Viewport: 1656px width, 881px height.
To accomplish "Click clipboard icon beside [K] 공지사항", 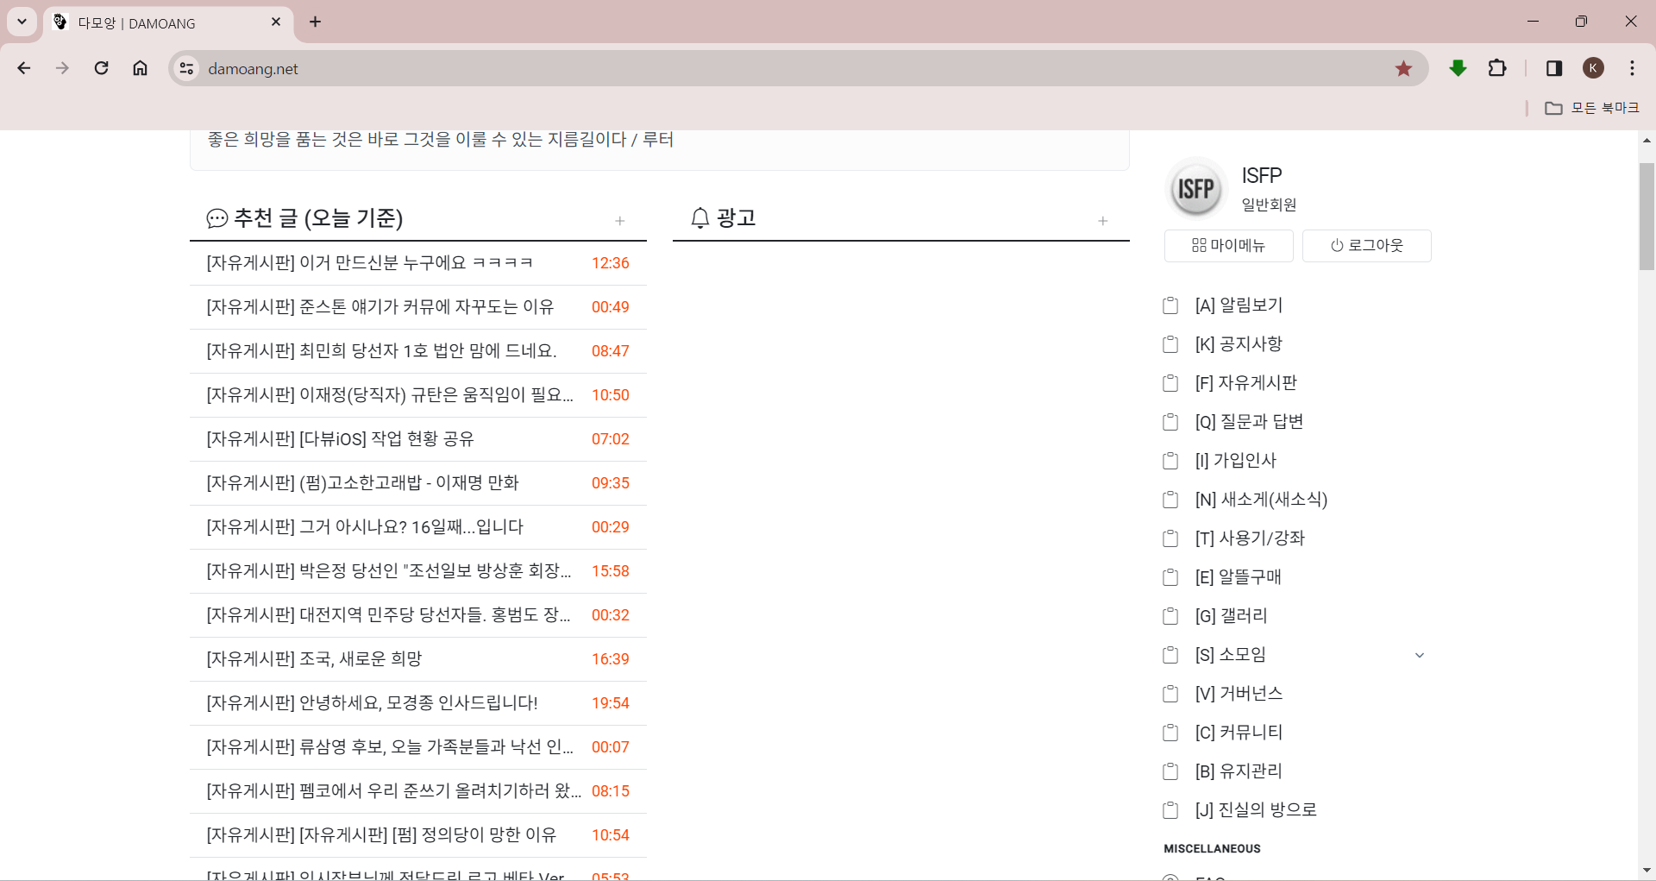I will click(1170, 344).
